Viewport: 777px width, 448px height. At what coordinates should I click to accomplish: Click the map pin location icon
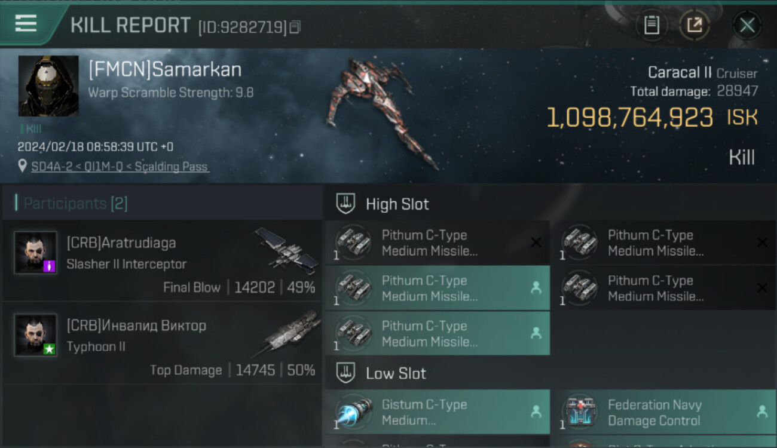tap(23, 166)
